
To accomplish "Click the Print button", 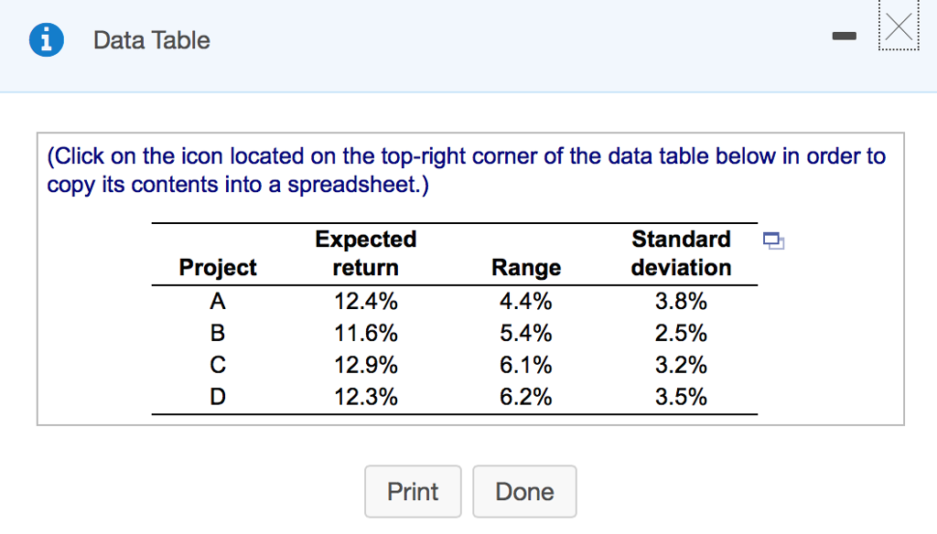I will point(413,491).
